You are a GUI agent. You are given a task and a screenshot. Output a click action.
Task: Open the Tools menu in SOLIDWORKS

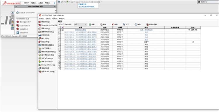point(41,3)
